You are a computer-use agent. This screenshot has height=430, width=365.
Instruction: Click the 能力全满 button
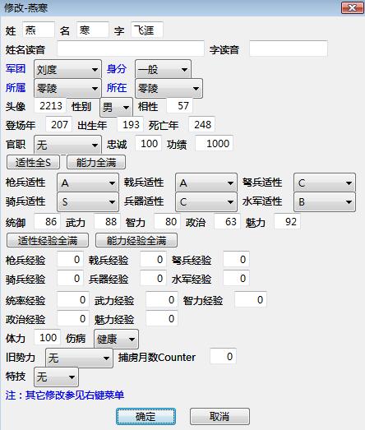pos(96,162)
